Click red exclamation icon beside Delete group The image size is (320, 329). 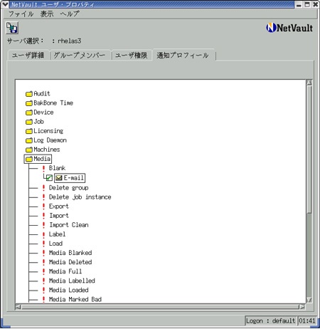tap(43, 188)
